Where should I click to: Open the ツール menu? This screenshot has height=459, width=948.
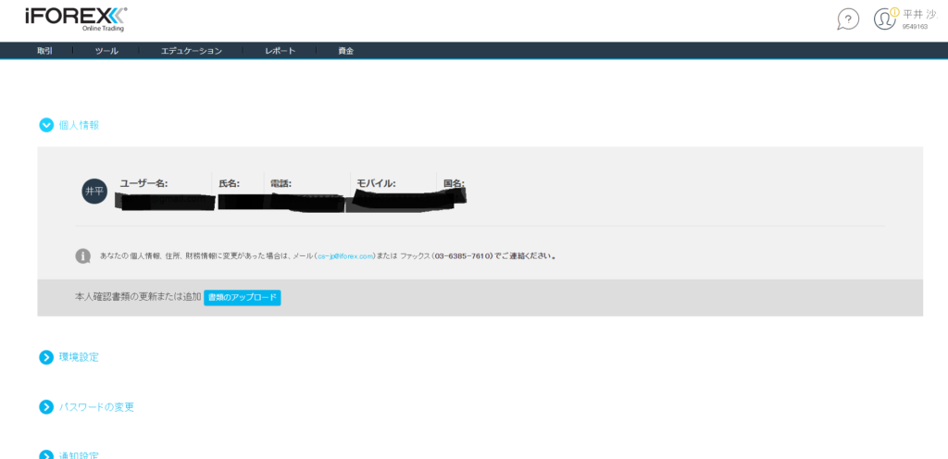(106, 51)
